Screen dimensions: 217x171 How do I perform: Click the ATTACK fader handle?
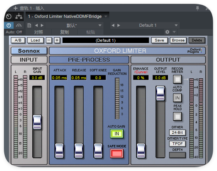click(59, 151)
